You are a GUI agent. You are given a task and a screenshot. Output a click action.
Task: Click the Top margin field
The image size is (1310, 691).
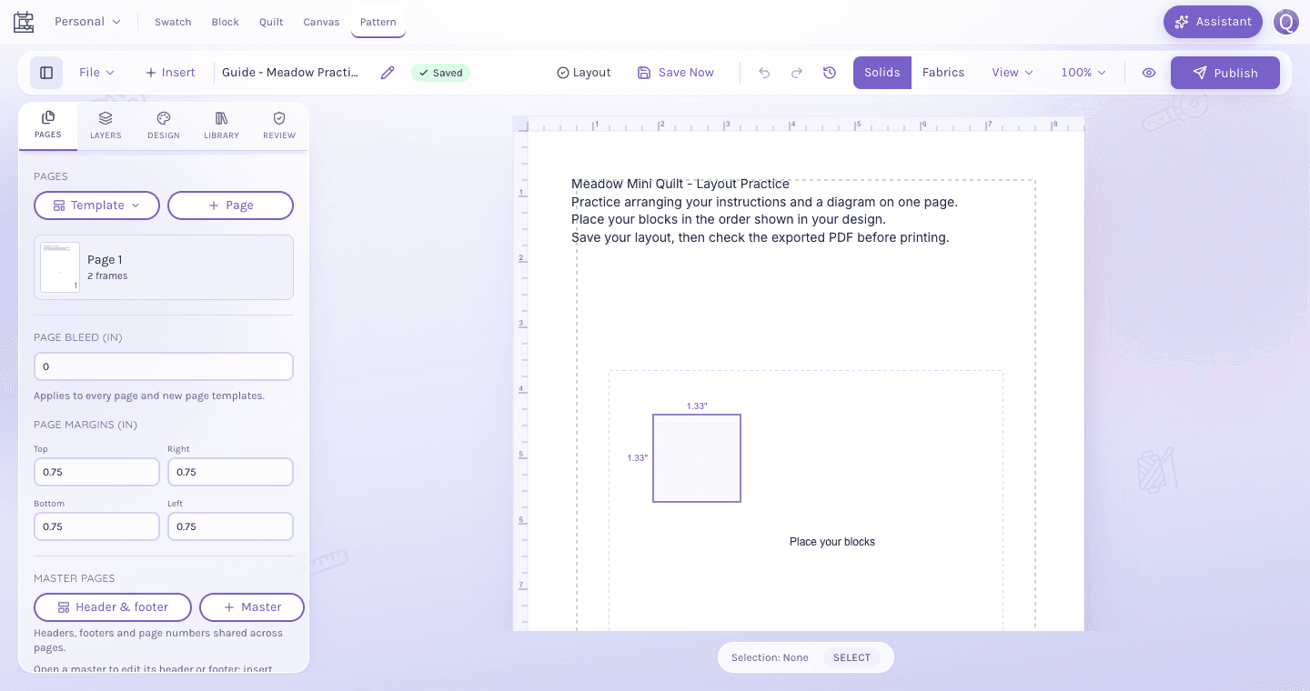[96, 472]
